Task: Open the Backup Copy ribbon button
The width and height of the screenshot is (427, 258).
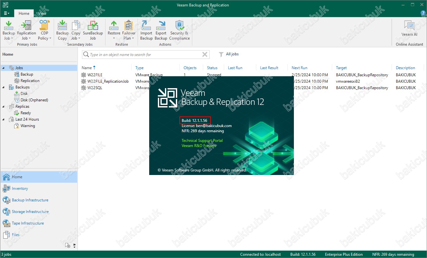Action: click(x=62, y=30)
